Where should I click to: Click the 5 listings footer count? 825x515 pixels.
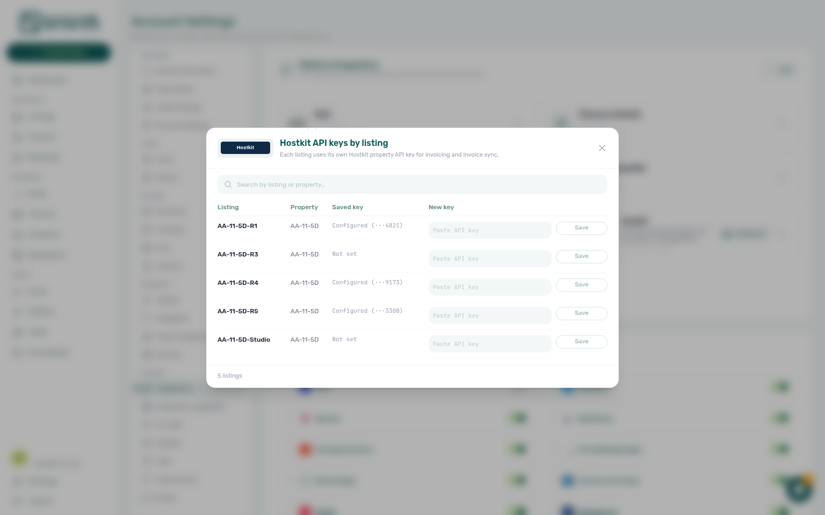(x=230, y=376)
